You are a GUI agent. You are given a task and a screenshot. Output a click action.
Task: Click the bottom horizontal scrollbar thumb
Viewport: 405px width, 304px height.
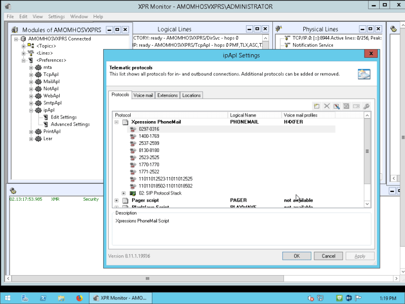(x=147, y=278)
